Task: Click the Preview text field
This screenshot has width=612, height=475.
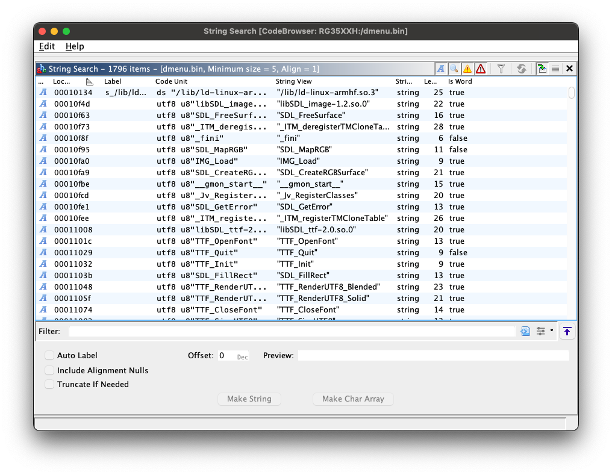Action: [x=433, y=356]
